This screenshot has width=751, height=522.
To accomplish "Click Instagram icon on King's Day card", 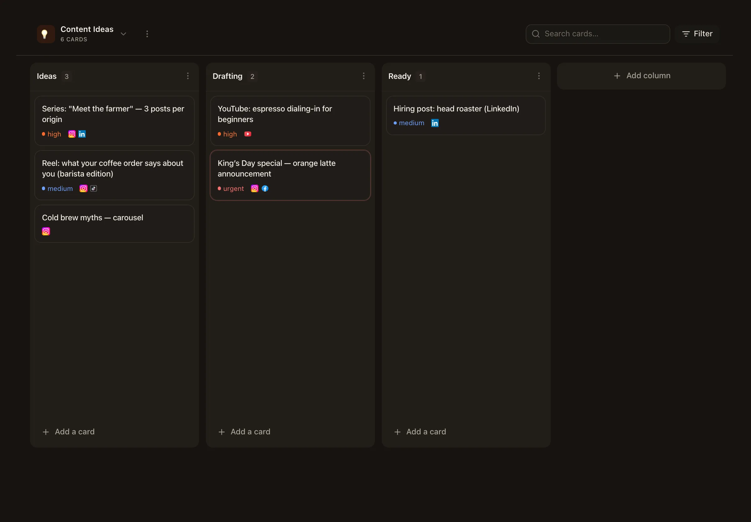I will (255, 188).
